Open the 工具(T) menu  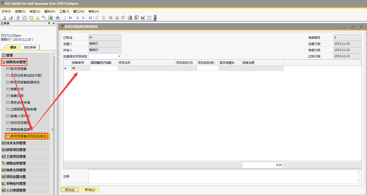click(64, 11)
